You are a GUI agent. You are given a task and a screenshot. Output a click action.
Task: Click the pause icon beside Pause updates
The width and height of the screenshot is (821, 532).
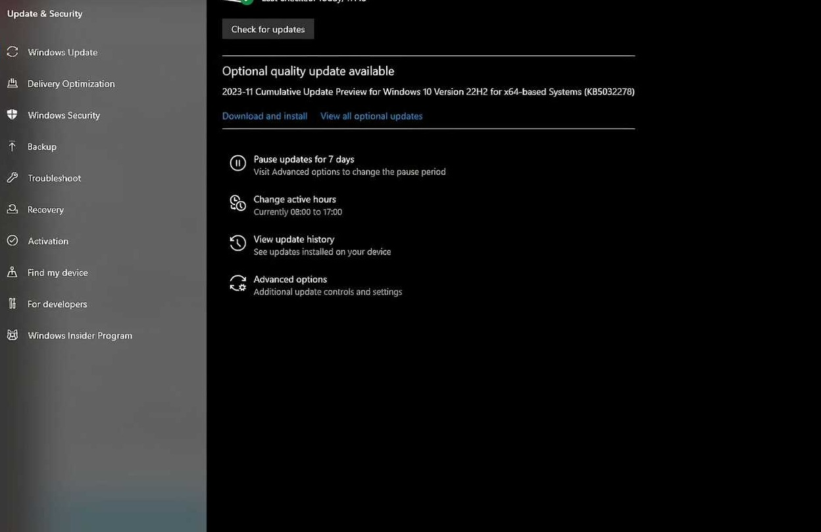point(237,163)
